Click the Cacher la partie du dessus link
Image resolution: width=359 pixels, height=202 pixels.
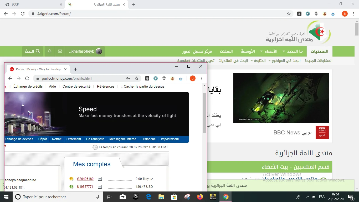click(144, 87)
